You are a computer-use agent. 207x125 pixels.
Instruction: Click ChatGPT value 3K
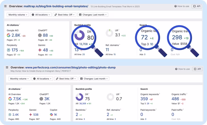[x=47, y=99]
